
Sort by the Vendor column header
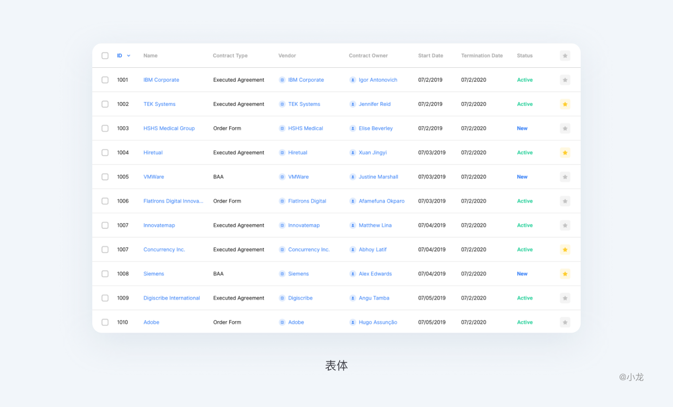coord(287,56)
